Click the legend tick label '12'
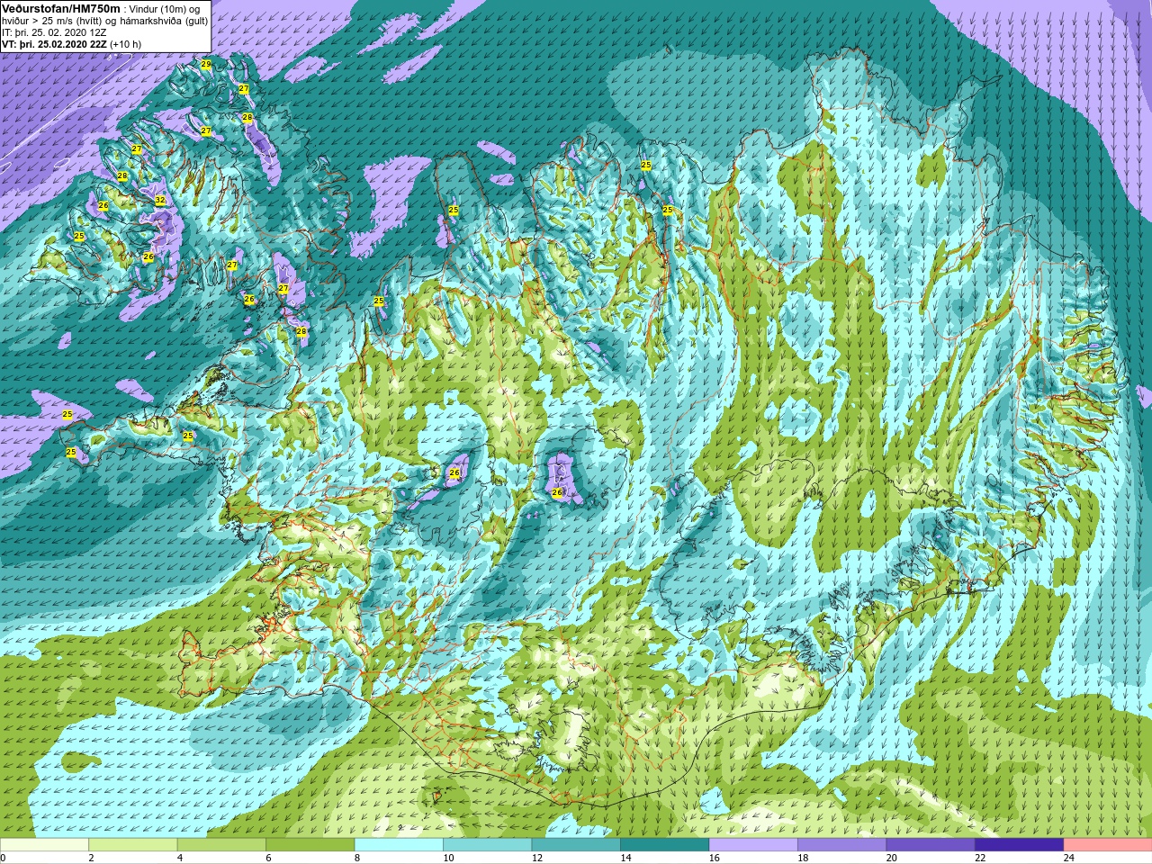Image resolution: width=1152 pixels, height=864 pixels. pos(537,858)
